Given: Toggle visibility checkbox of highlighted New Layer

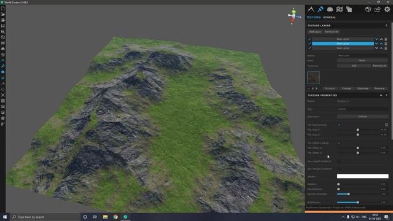Looking at the screenshot, I should coord(309,44).
